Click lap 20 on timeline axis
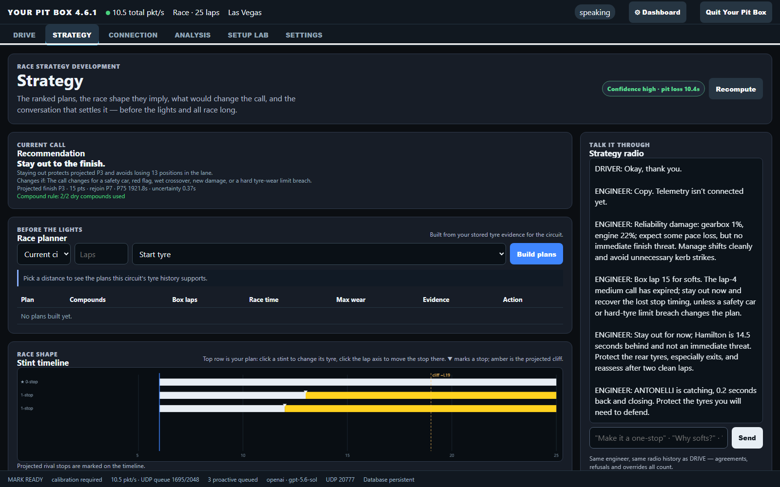 (x=451, y=455)
